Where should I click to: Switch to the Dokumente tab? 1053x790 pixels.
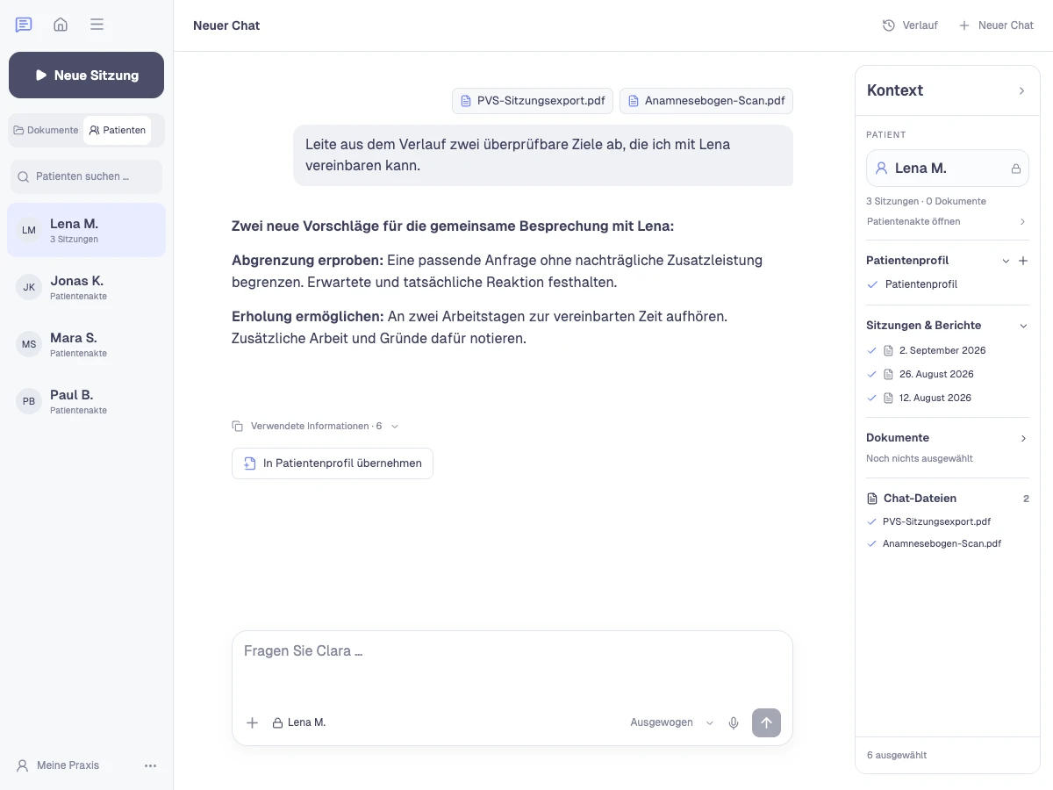point(46,130)
